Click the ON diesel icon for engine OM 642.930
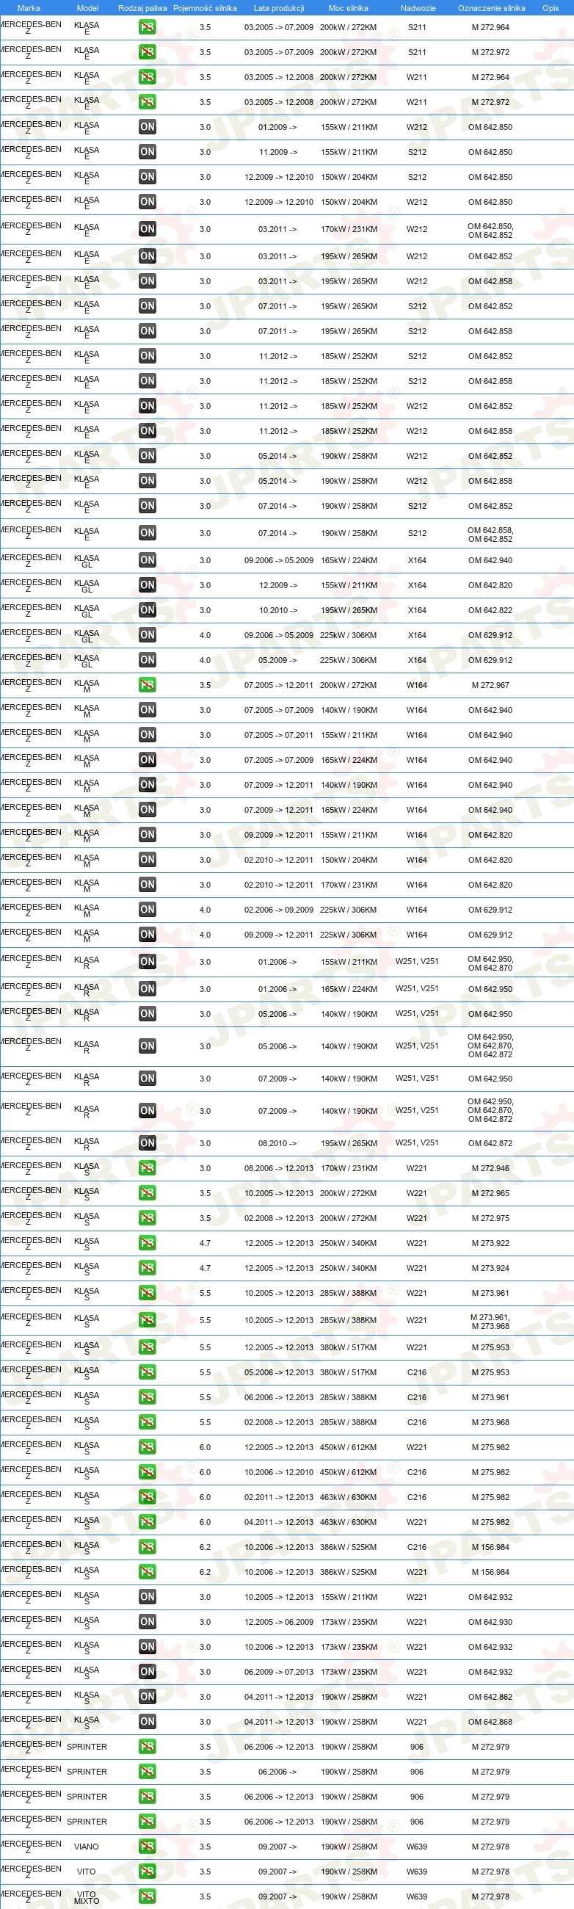Image resolution: width=574 pixels, height=1909 pixels. coord(148,1621)
